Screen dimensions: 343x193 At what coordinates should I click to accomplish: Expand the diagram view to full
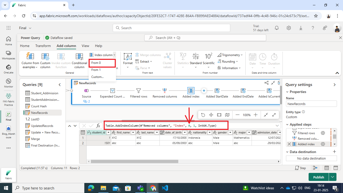point(274,115)
